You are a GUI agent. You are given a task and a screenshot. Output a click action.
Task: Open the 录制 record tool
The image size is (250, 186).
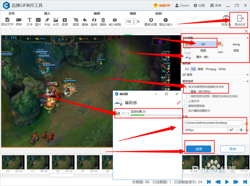(x=19, y=20)
